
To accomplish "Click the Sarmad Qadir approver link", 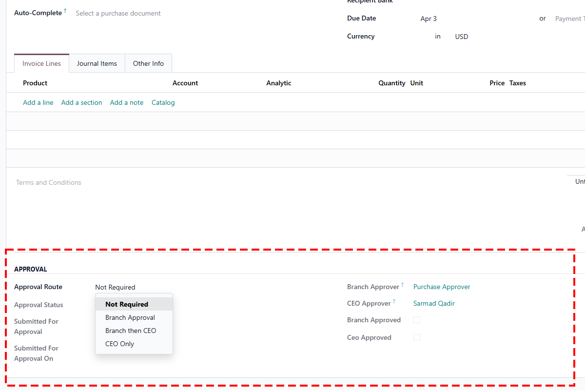I will (x=434, y=303).
